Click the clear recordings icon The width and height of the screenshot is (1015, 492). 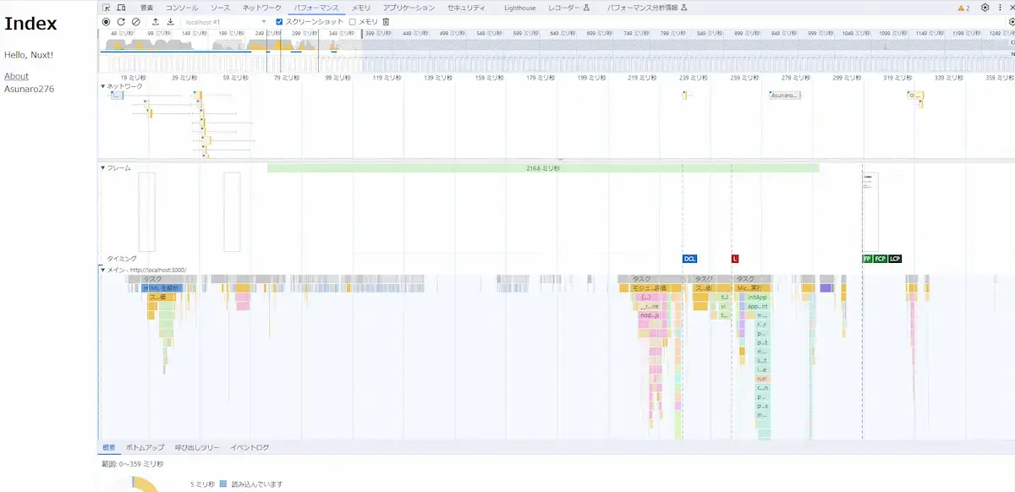(137, 22)
